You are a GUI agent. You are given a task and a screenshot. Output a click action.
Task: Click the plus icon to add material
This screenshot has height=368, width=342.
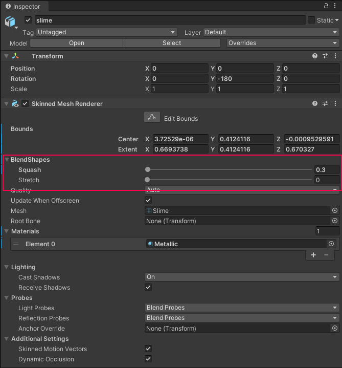[x=313, y=255]
